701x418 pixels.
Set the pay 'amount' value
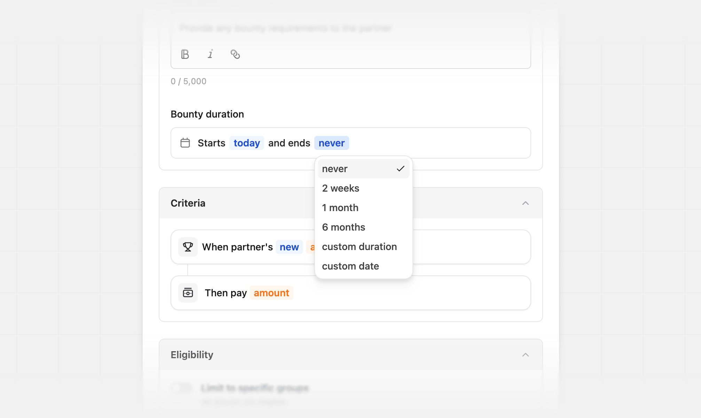[x=271, y=293]
